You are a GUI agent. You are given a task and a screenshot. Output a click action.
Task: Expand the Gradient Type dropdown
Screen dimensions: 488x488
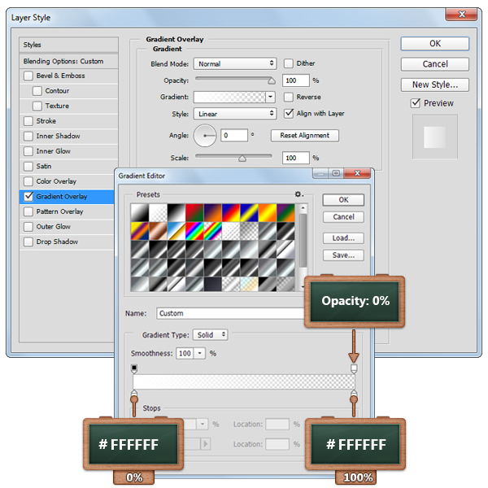211,334
